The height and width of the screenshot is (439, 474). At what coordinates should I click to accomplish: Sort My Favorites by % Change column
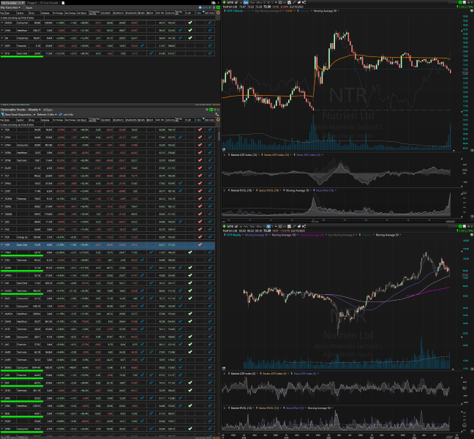click(x=58, y=13)
